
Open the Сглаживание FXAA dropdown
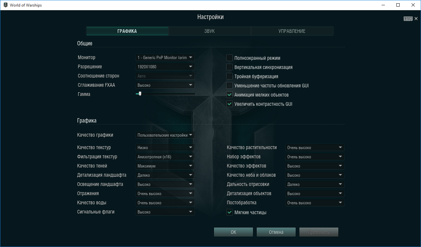[x=165, y=85]
